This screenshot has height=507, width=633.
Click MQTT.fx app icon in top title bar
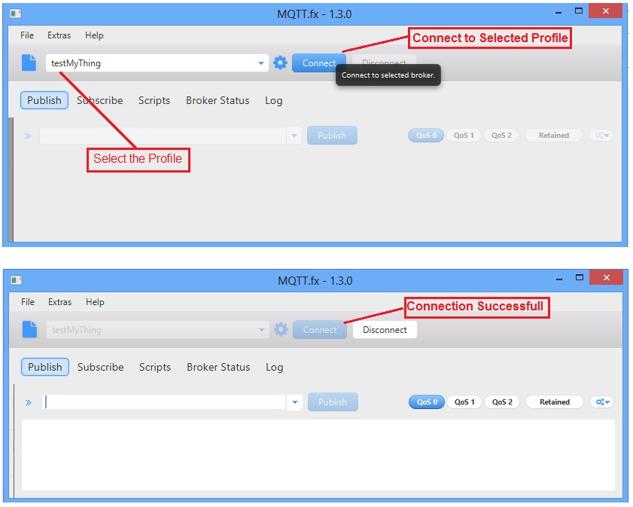pos(16,14)
